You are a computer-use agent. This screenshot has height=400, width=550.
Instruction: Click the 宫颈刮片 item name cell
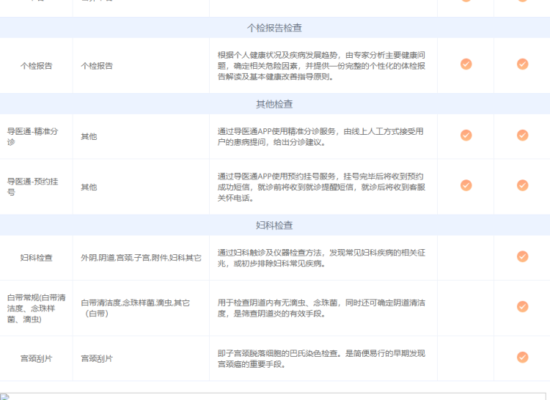36,358
